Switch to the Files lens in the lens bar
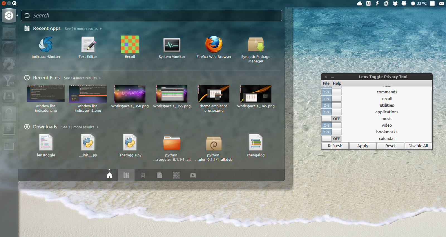This screenshot has width=446, height=237. click(159, 175)
